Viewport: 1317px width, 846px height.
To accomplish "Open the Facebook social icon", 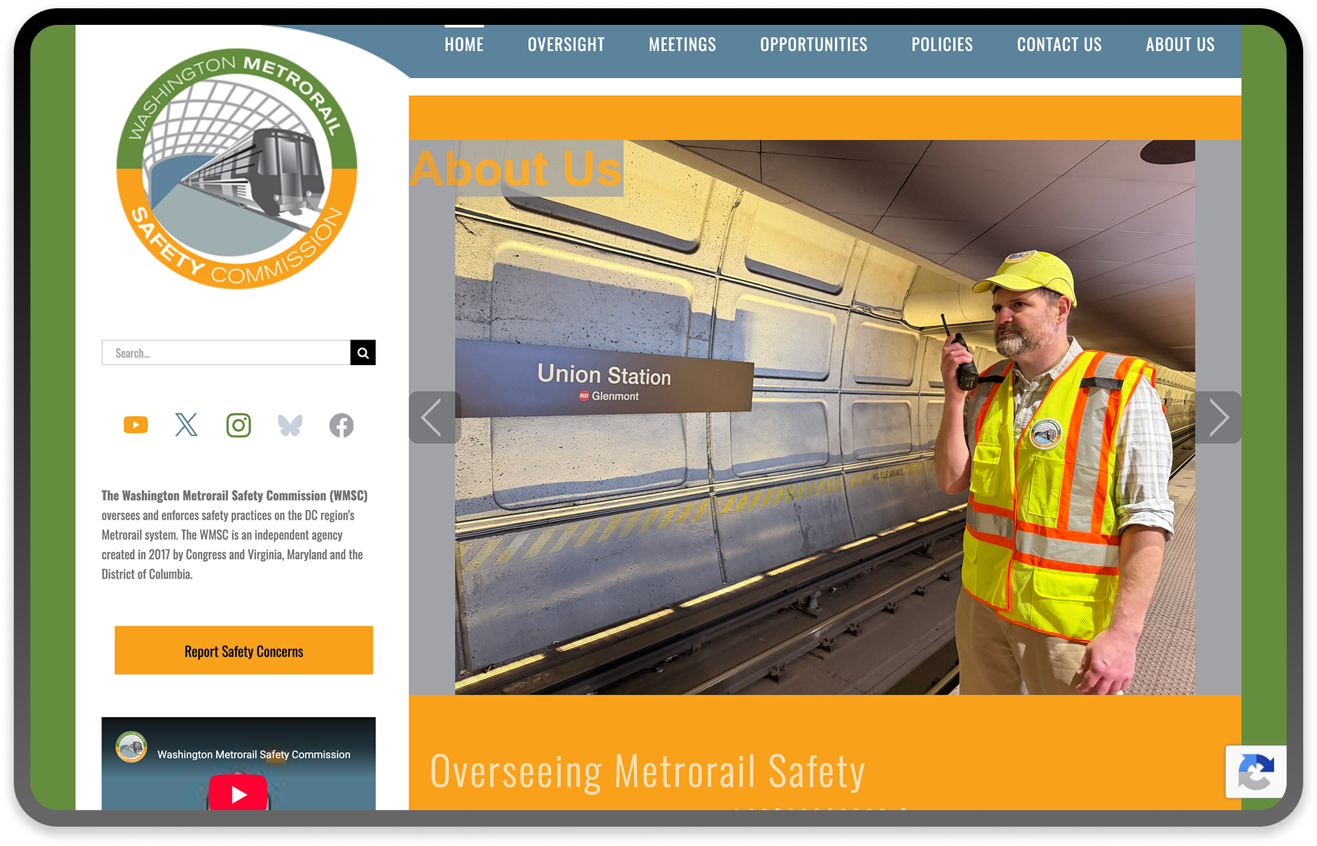I will pyautogui.click(x=342, y=425).
